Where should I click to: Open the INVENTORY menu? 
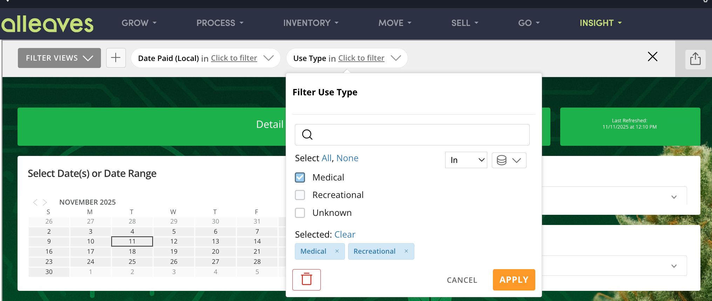click(x=311, y=23)
